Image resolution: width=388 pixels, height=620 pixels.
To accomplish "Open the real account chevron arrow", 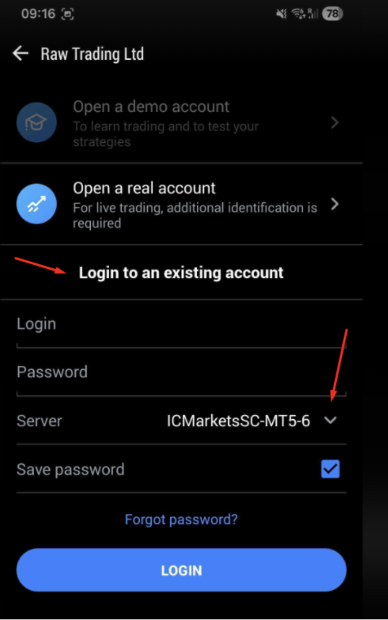I will coord(335,204).
